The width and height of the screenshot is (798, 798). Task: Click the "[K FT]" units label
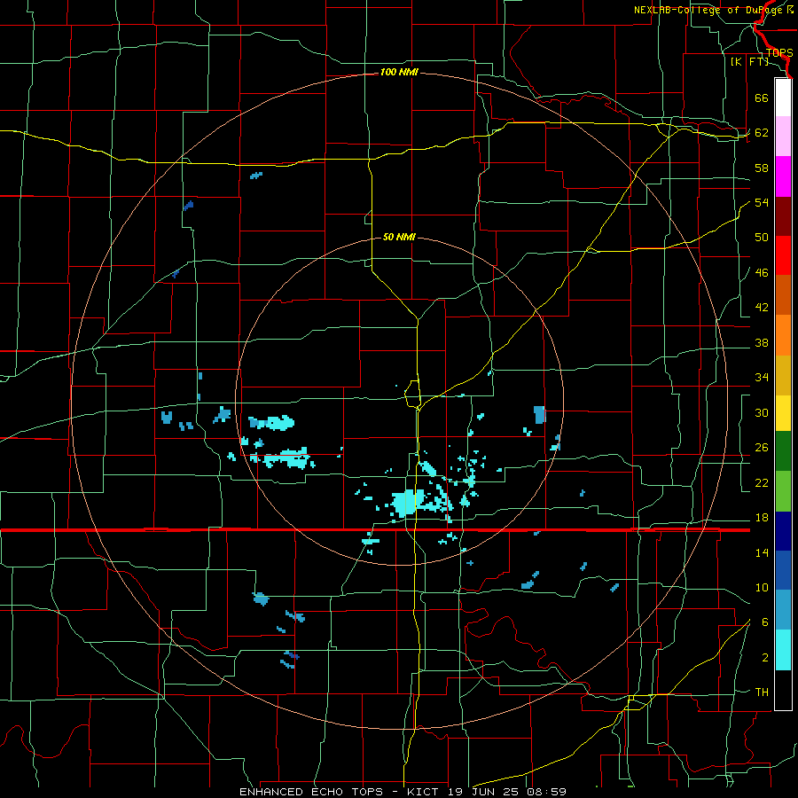pyautogui.click(x=749, y=61)
